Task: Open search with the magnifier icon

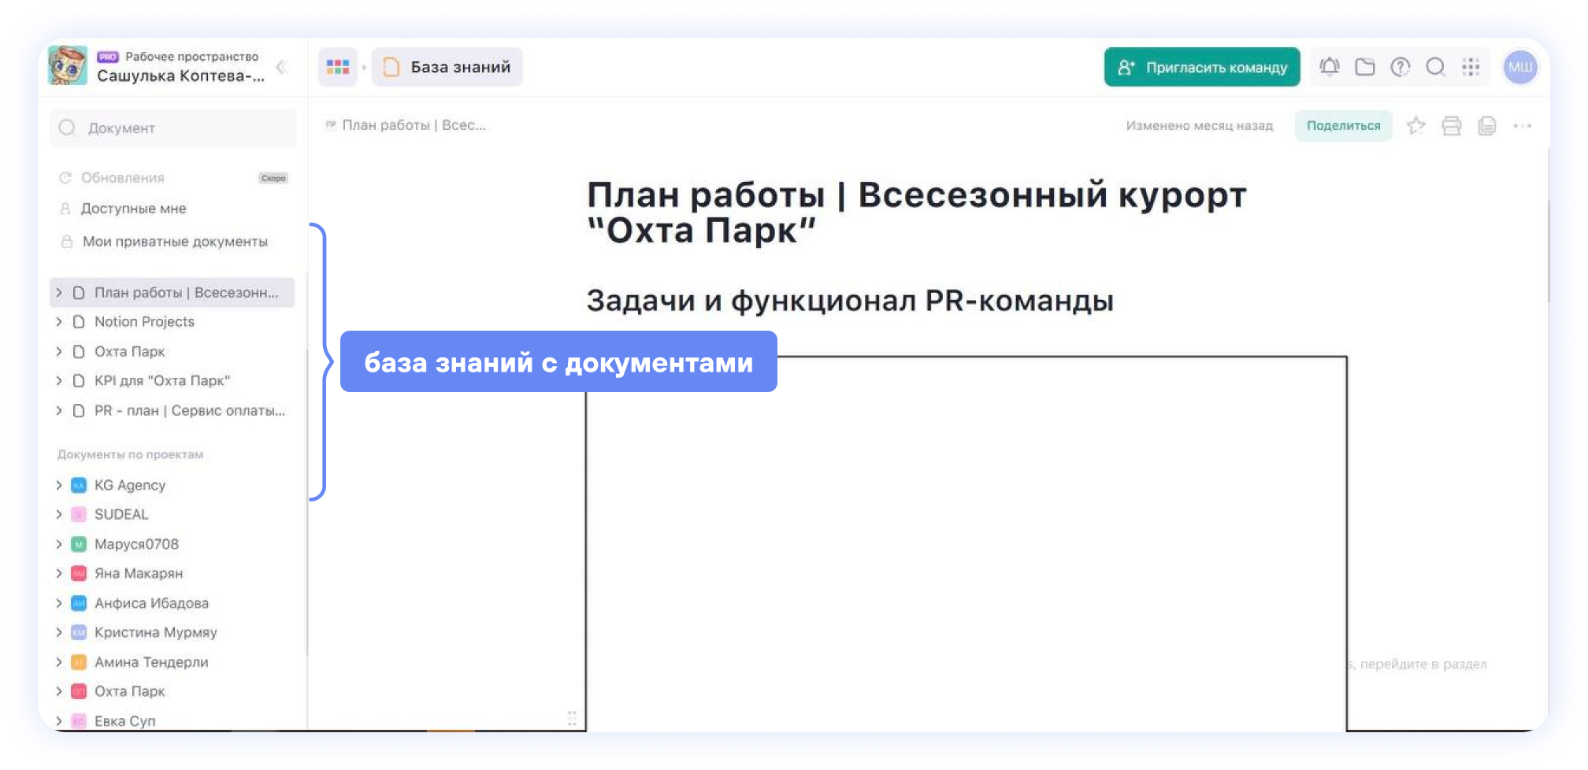Action: [x=1435, y=67]
